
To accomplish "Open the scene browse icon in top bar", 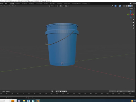I will coord(131,3).
